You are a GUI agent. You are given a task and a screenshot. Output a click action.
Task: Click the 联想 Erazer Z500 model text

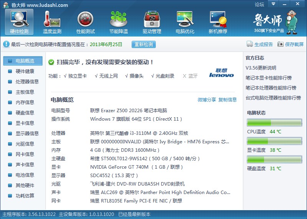(x=129, y=111)
